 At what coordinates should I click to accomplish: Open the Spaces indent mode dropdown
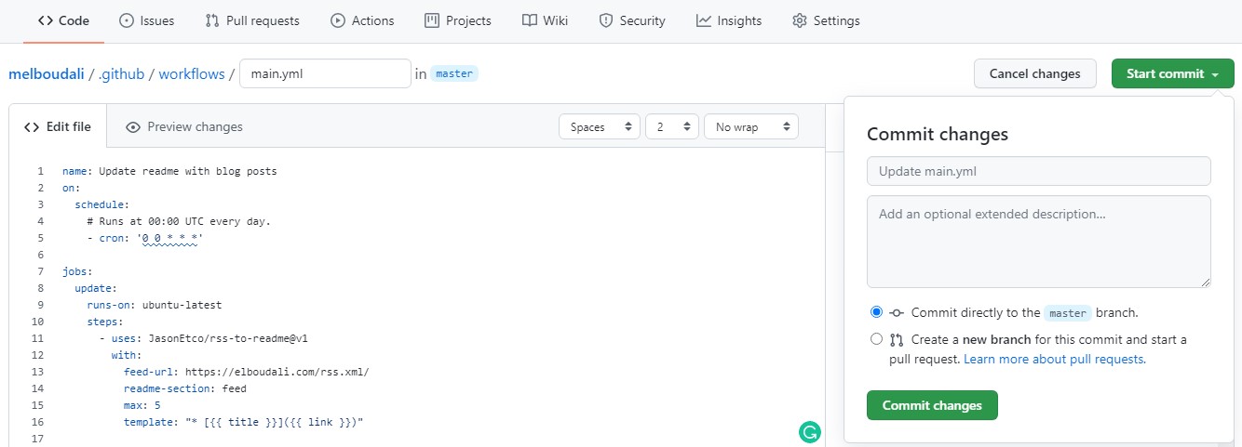[600, 127]
